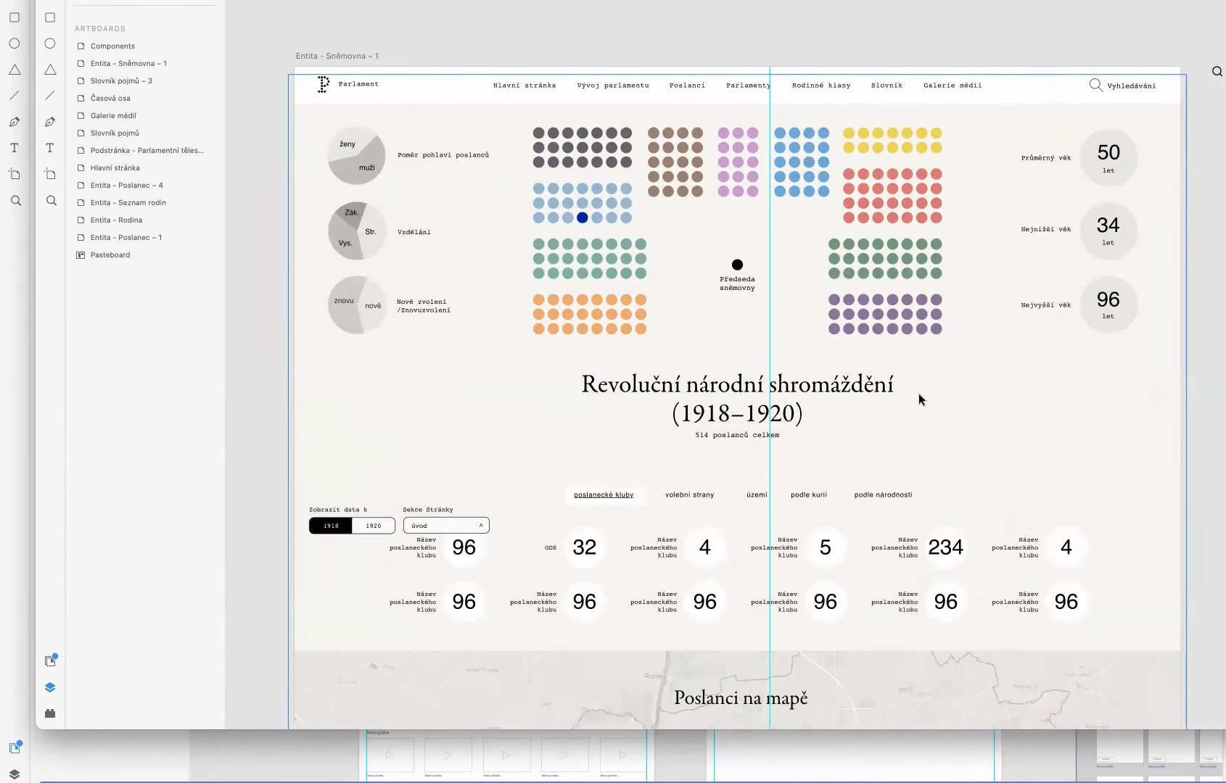Screen dimensions: 1226x783
Task: Select the Artboard tool in front window
Action: [x=50, y=174]
